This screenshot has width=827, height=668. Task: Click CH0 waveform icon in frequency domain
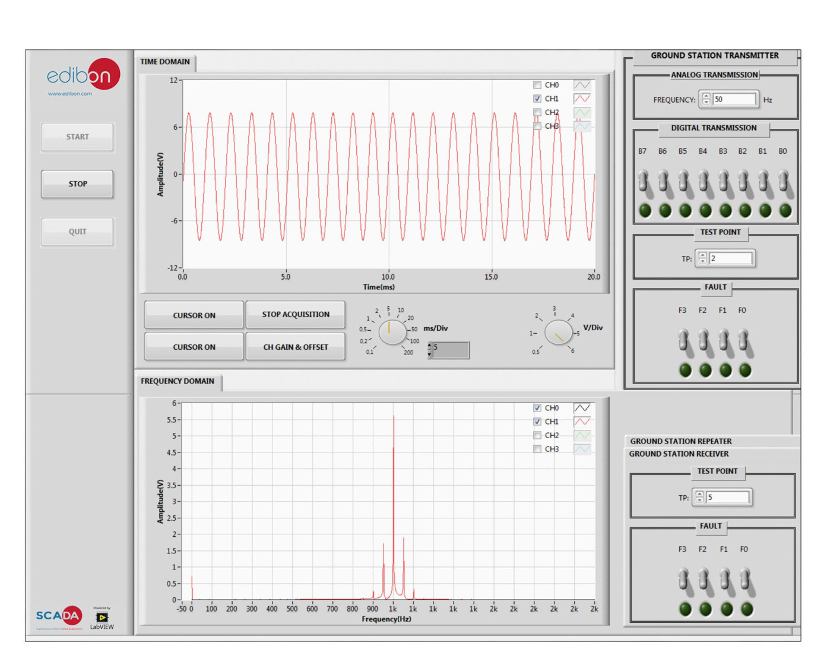click(x=582, y=408)
